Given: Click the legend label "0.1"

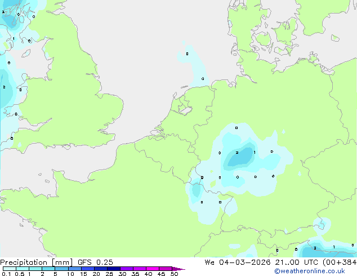Looking at the screenshot, I should (6, 274).
